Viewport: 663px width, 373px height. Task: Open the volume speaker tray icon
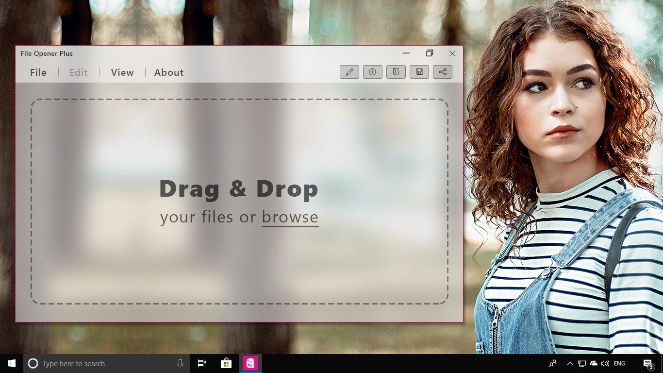pyautogui.click(x=605, y=363)
